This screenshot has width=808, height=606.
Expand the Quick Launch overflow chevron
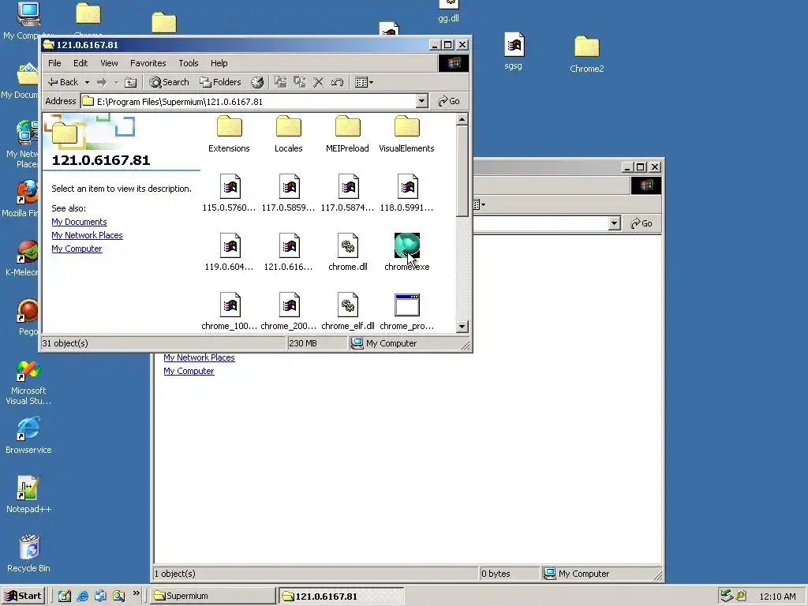coord(136,593)
